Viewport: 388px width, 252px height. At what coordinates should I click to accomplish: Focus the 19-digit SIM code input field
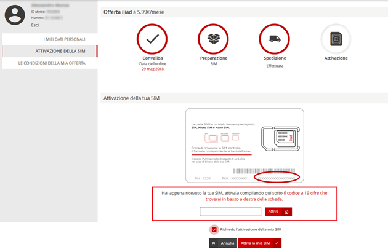[x=230, y=211]
